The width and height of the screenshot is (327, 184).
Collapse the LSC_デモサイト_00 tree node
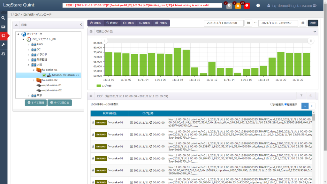(x=23, y=39)
